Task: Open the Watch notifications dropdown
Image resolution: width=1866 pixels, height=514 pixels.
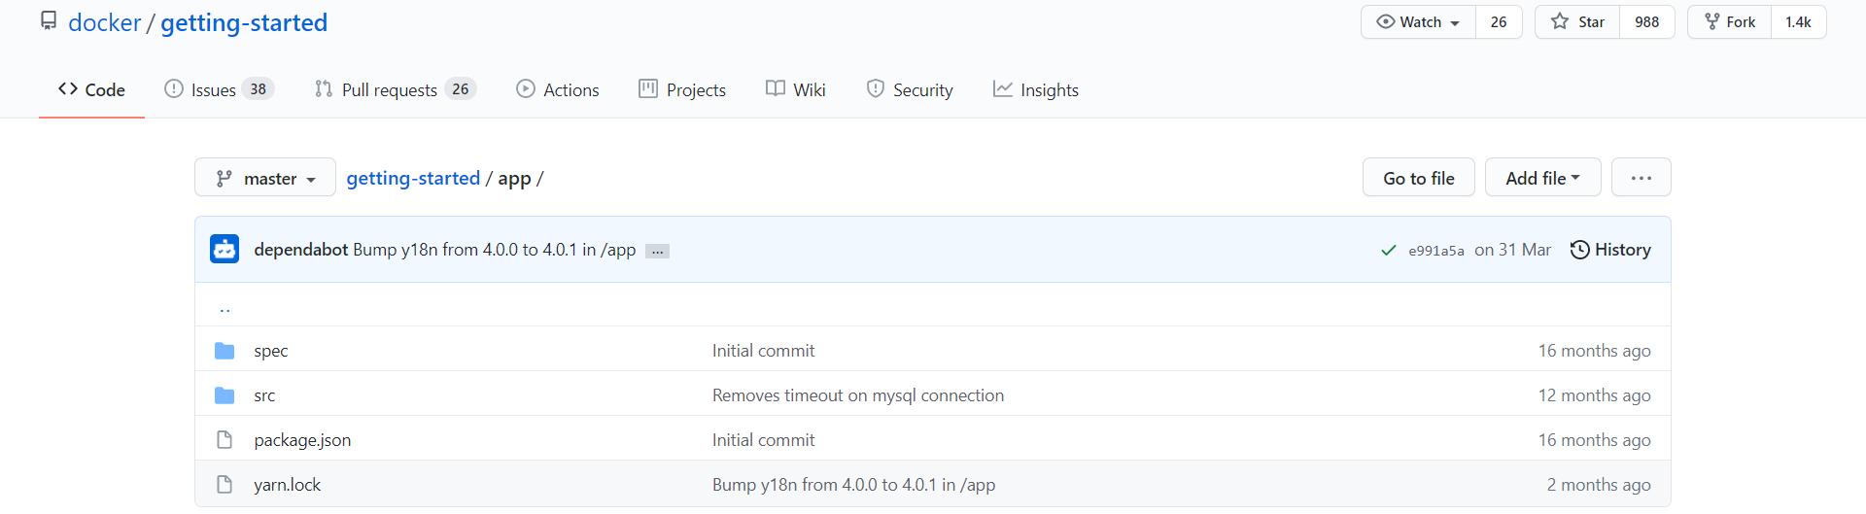Action: [1419, 22]
